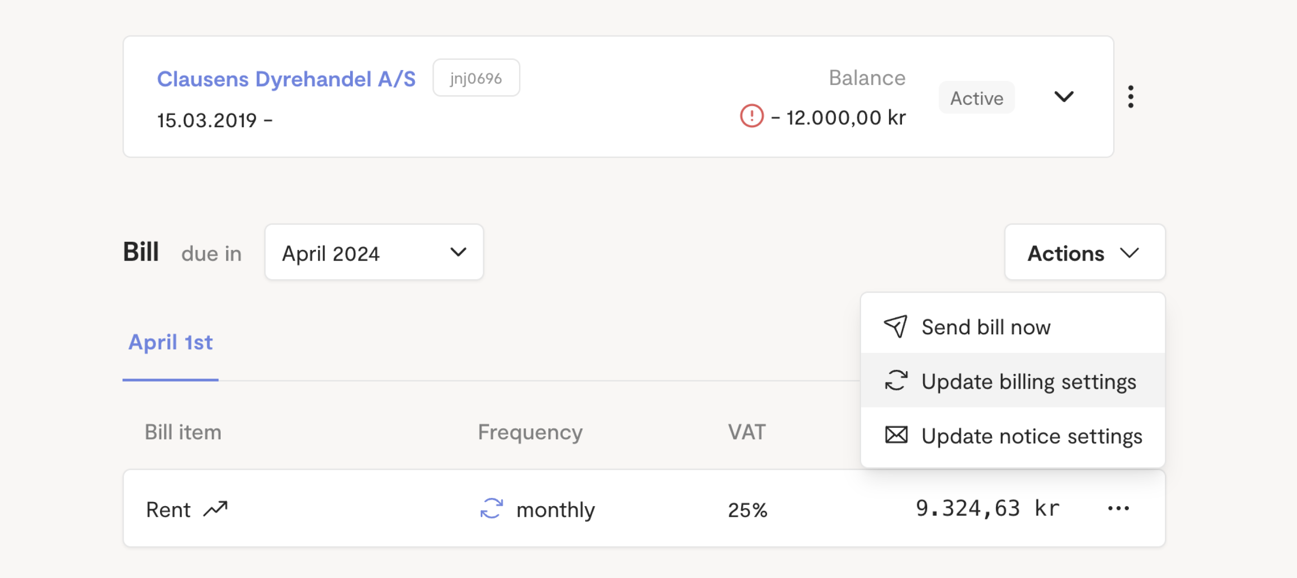Select the Rent bill item row
The width and height of the screenshot is (1297, 578).
644,508
